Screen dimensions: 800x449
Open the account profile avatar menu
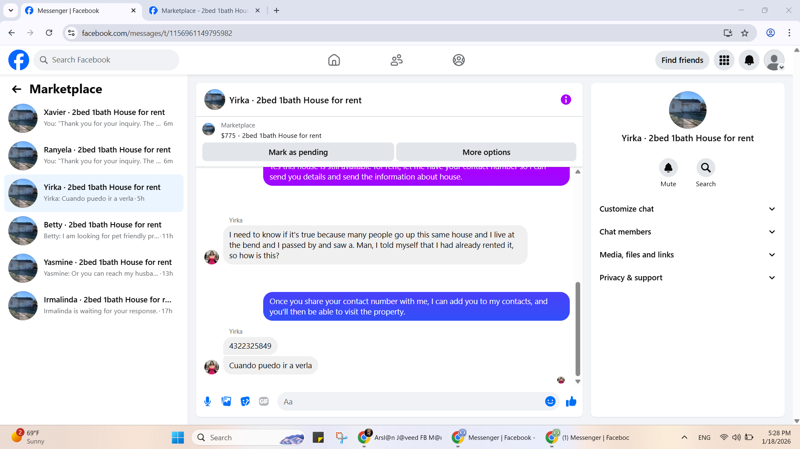coord(774,60)
